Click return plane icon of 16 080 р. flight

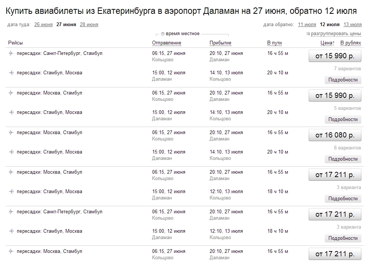(x=11, y=152)
